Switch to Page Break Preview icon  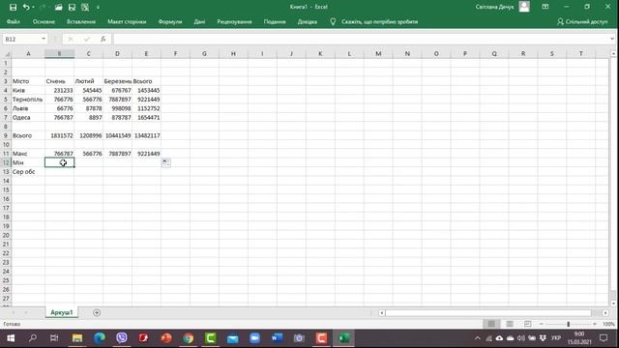pyautogui.click(x=527, y=324)
